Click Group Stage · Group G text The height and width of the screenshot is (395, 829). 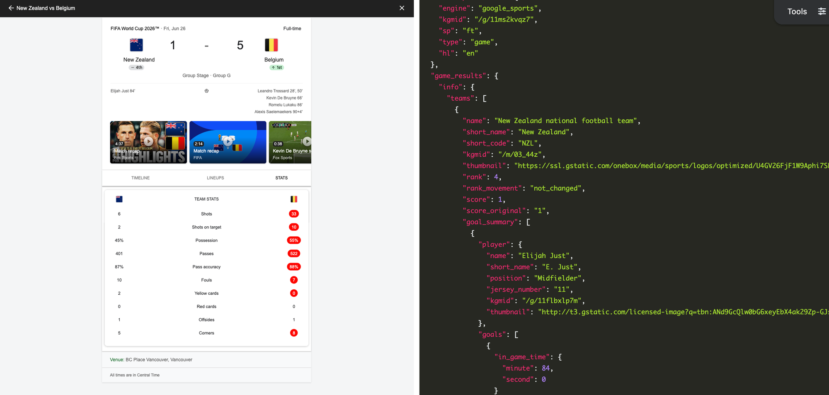pyautogui.click(x=206, y=75)
